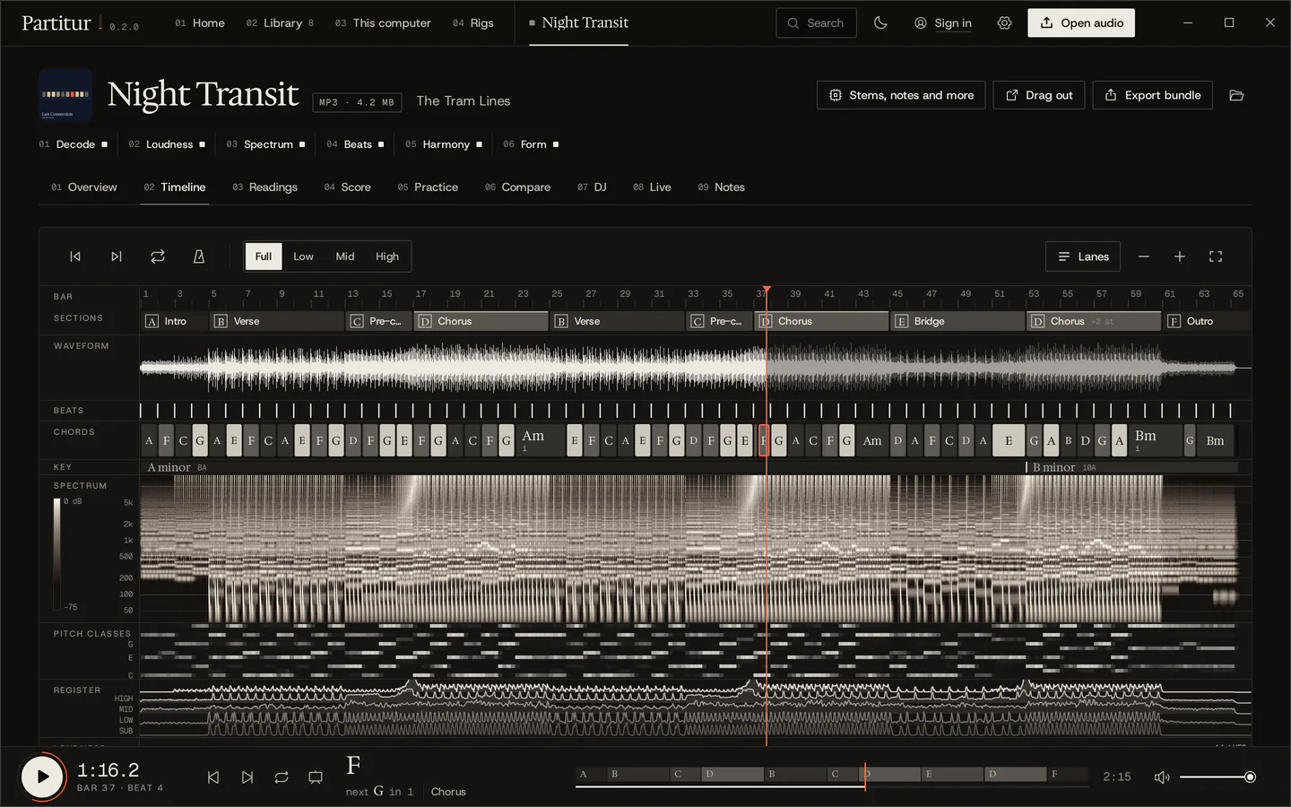Click the 2:15 duration readout
The width and height of the screenshot is (1291, 807).
[1117, 777]
